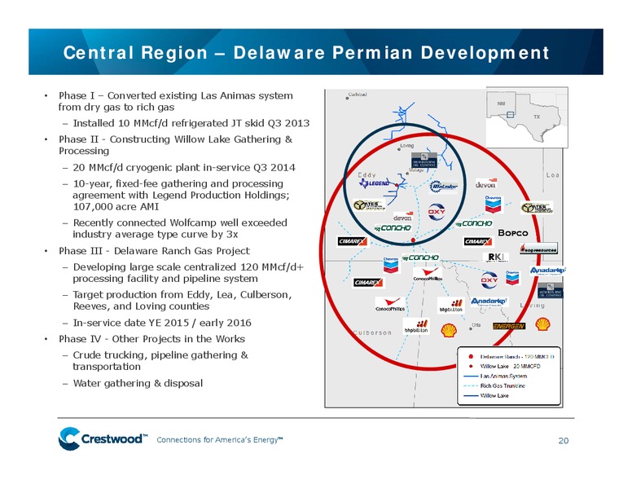Click '20 MMcf/d cryogenic plant in-service Q3 2014'
This screenshot has height=489, width=632.
(x=184, y=167)
